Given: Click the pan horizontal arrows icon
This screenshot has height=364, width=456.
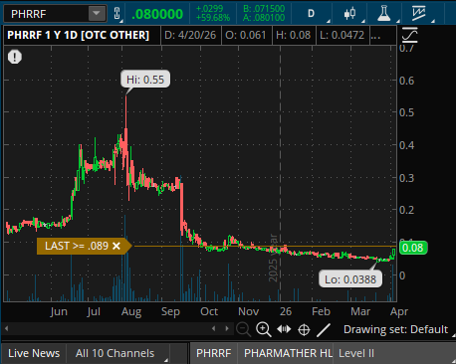Looking at the screenshot, I should [x=284, y=329].
